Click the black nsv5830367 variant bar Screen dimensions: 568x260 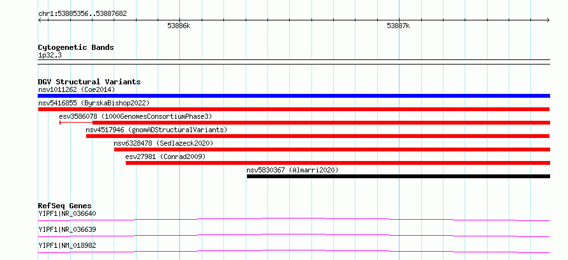point(398,176)
